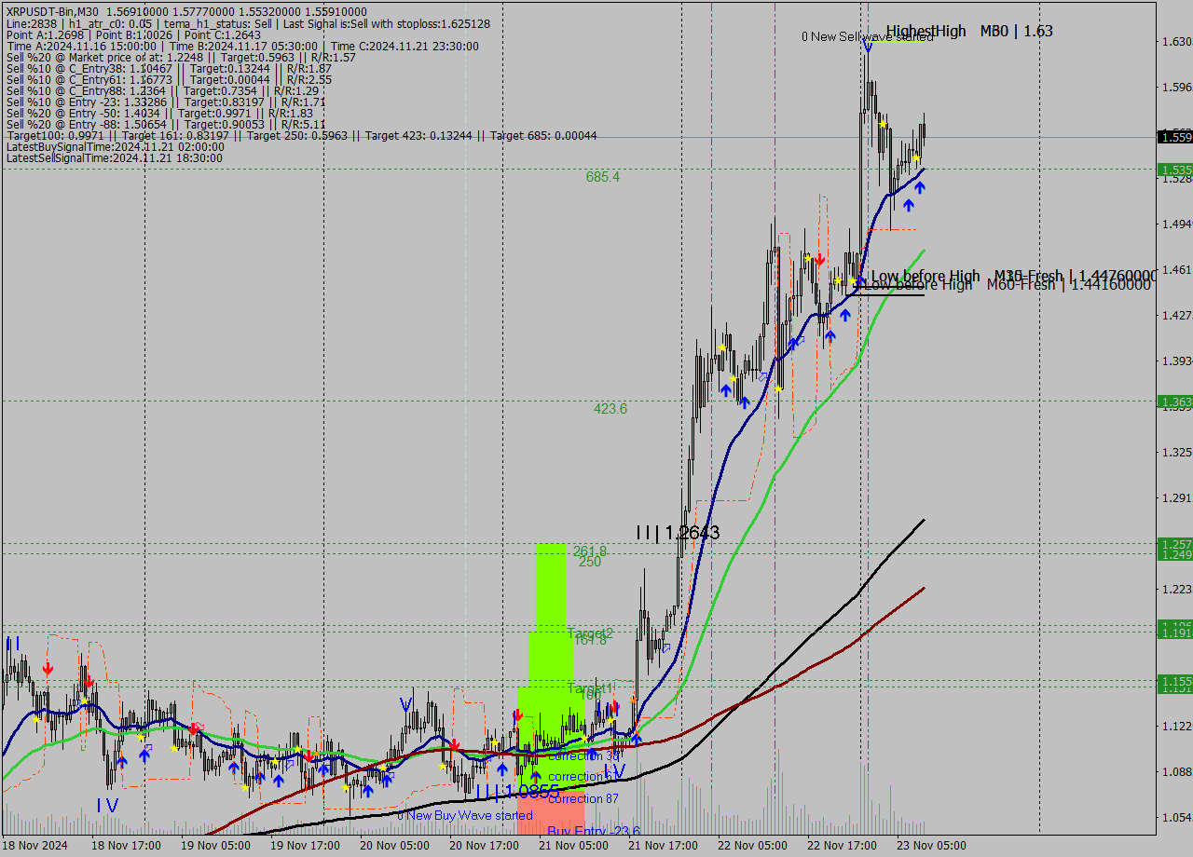Image resolution: width=1193 pixels, height=857 pixels.
Task: Click the 'Target100: 0.9971' targets line
Action: coord(301,135)
